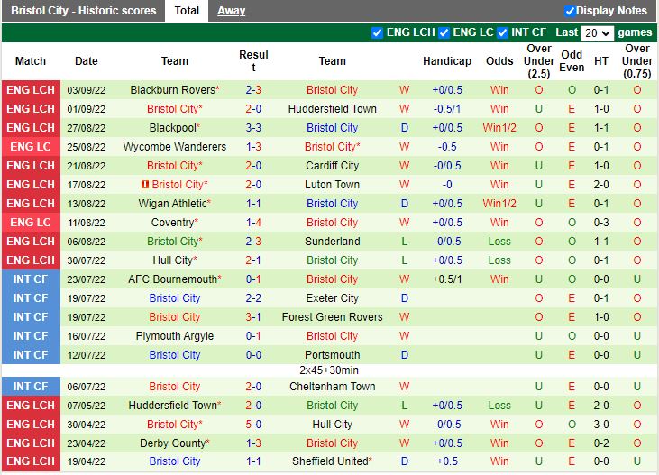Switch to the Away tab
This screenshot has width=659, height=475.
coord(231,11)
